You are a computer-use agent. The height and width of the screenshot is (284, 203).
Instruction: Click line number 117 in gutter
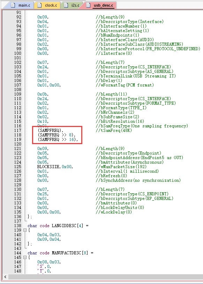[18, 130]
